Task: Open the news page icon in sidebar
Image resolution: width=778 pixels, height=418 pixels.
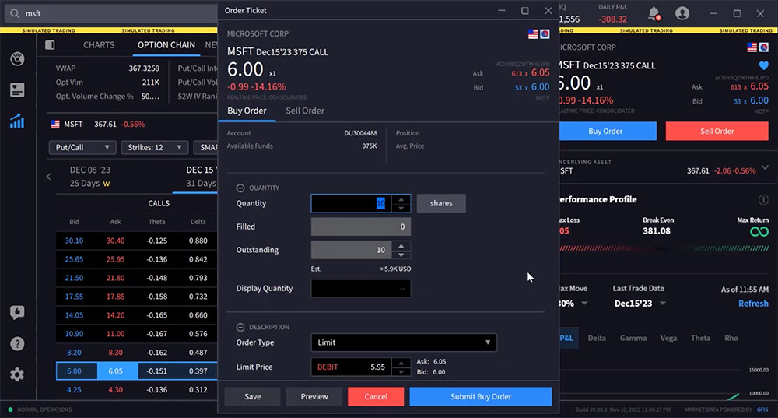Action: [x=17, y=90]
